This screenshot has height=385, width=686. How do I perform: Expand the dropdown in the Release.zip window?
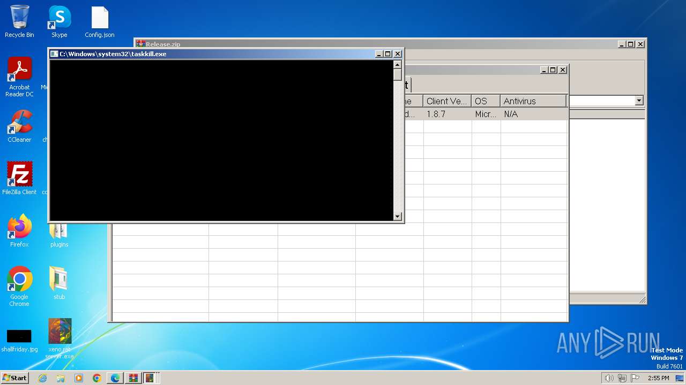[639, 101]
